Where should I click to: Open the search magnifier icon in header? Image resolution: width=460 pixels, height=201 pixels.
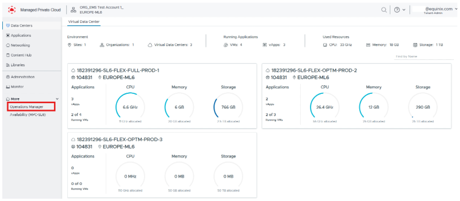(385, 10)
